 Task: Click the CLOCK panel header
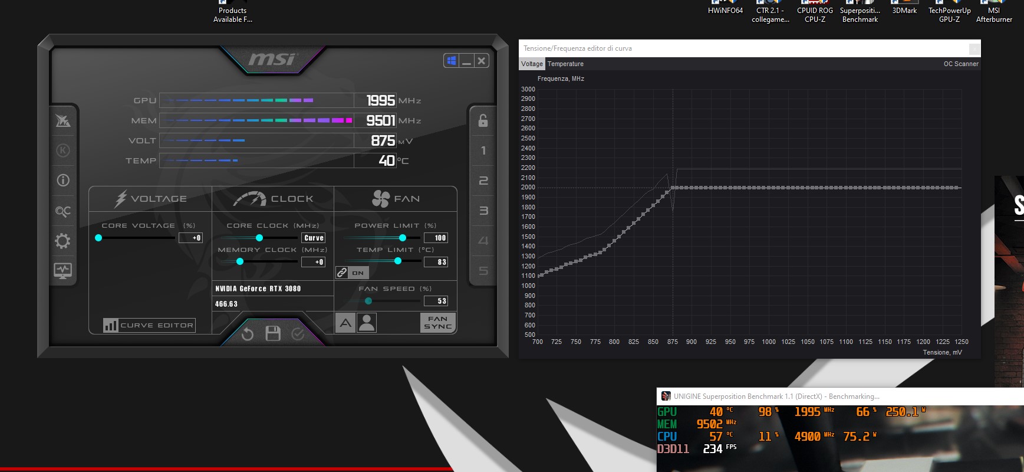pyautogui.click(x=273, y=199)
